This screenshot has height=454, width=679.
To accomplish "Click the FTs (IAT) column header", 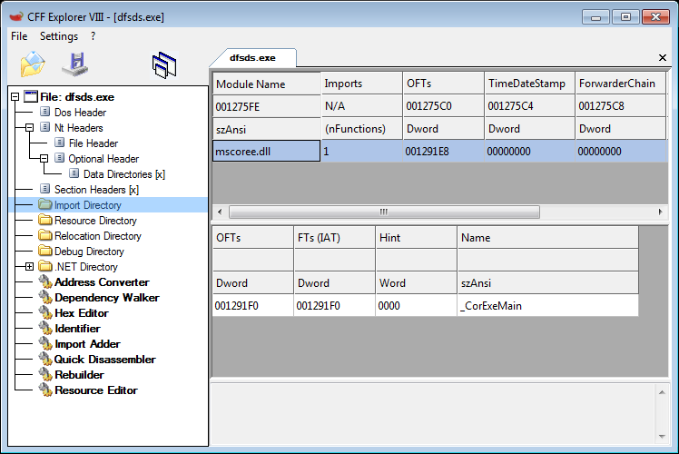I will (334, 237).
